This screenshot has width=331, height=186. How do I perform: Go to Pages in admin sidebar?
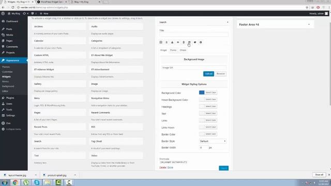tap(9, 41)
